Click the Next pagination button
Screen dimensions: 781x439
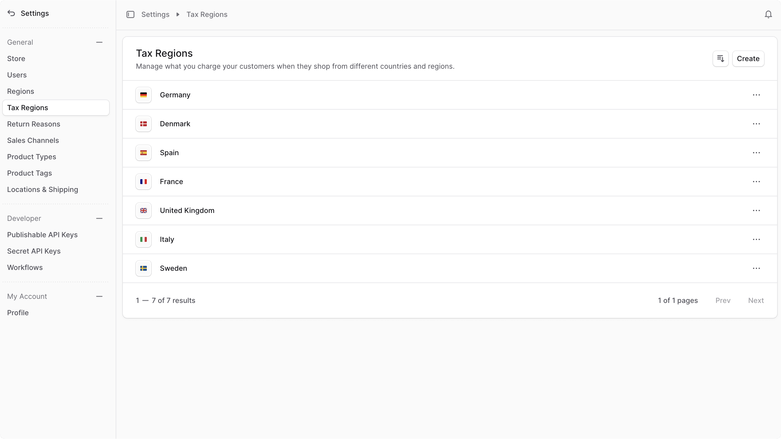(756, 300)
